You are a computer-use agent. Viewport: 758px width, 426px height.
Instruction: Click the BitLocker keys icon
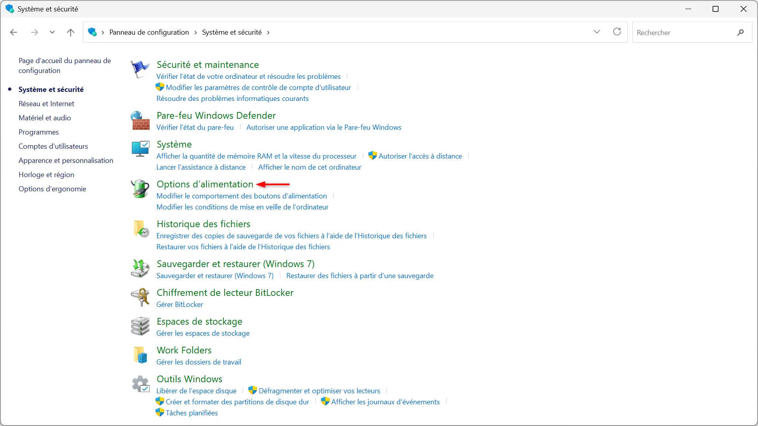[x=140, y=297]
